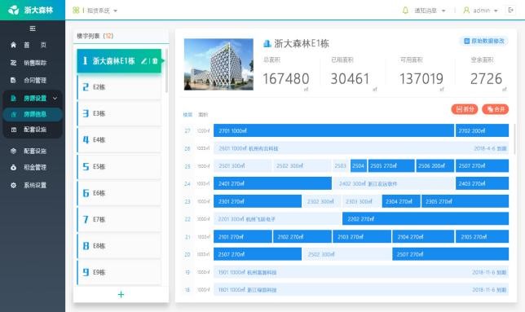
Task: Select building 3 E3栋 in the list
Action: click(x=119, y=113)
